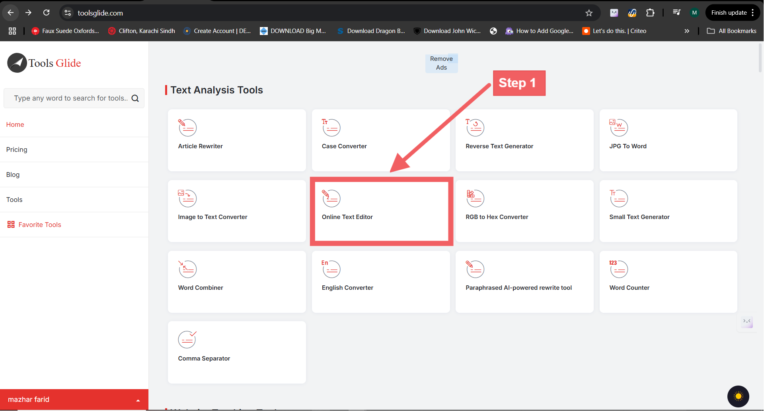Select the Reverse Text Generator icon

[x=475, y=128]
